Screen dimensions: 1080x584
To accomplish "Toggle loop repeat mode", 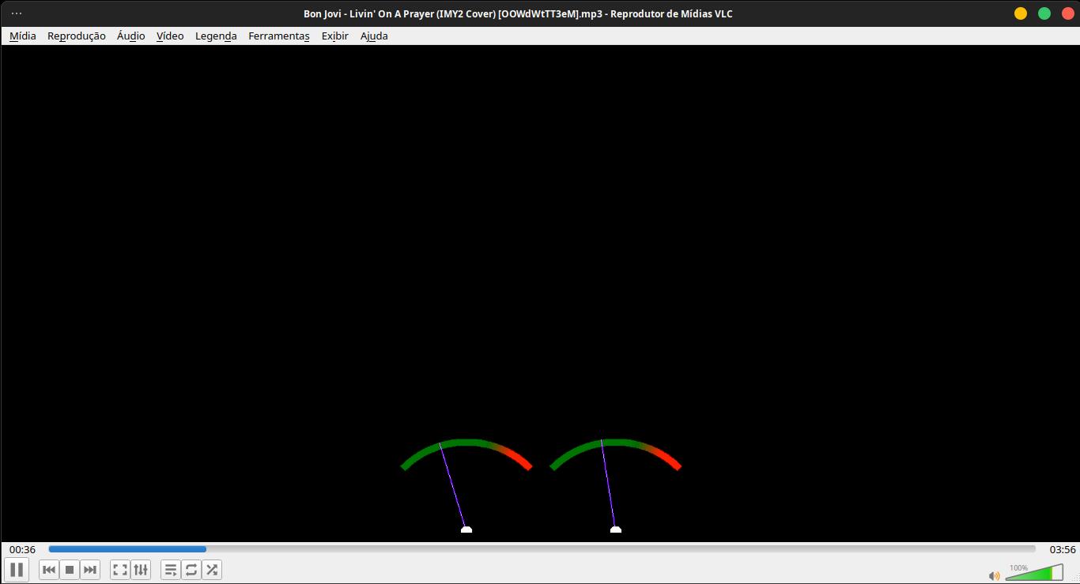I will [x=191, y=569].
